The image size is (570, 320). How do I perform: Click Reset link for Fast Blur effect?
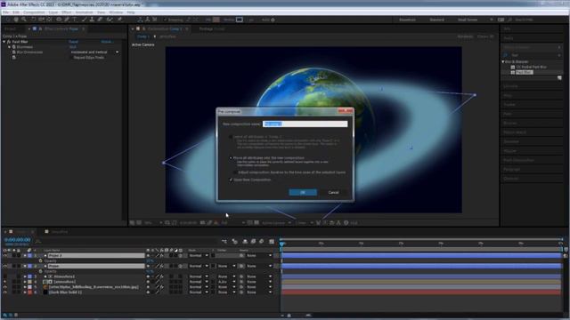pyautogui.click(x=73, y=42)
